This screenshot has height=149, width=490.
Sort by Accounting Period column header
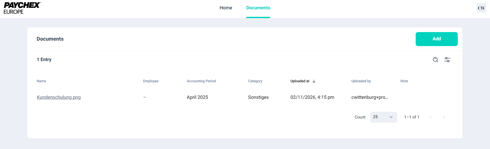(201, 81)
